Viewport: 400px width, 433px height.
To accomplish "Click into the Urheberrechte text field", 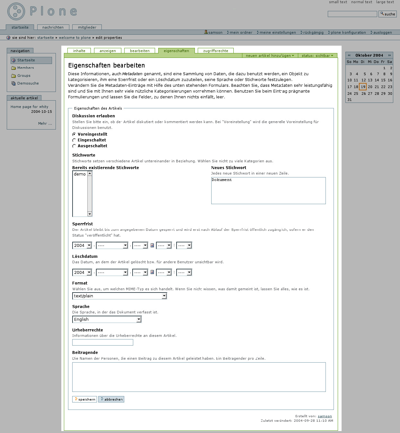I will pyautogui.click(x=103, y=342).
